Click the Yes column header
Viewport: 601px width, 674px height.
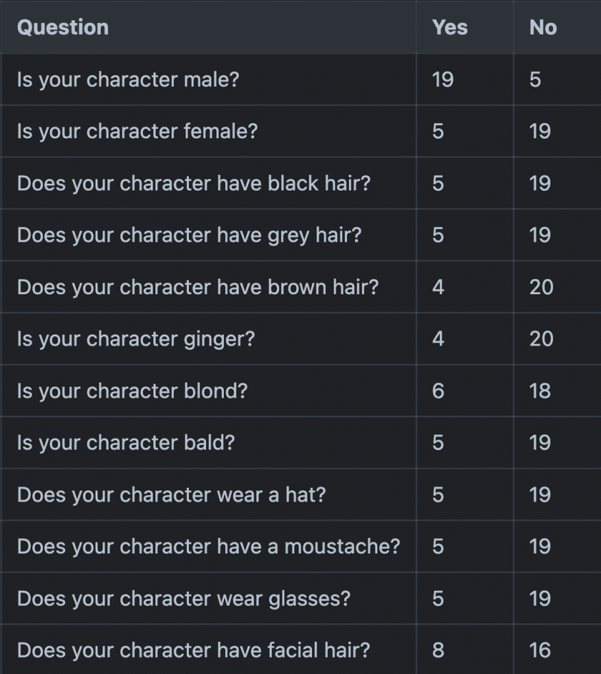[450, 28]
